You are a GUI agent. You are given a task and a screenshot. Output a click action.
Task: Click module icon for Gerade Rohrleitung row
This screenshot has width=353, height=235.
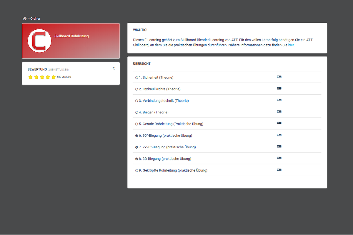coord(279,123)
